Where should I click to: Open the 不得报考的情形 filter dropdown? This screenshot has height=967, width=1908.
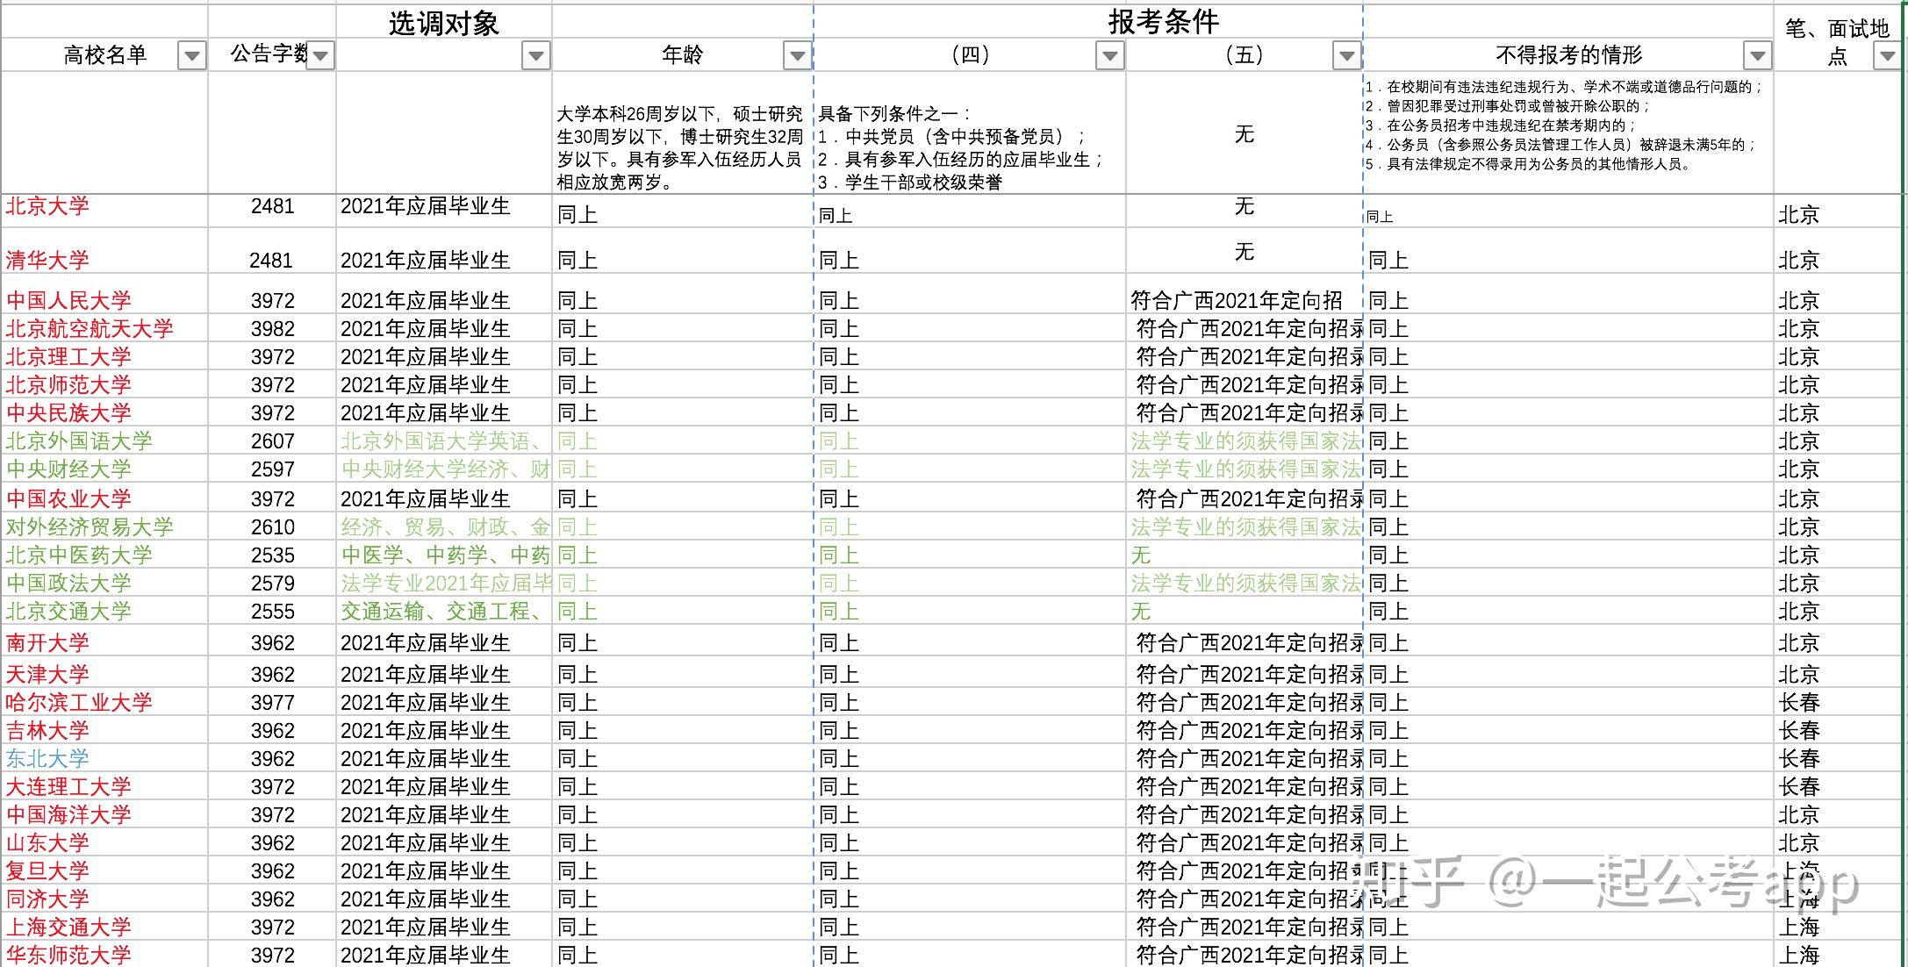point(1757,56)
